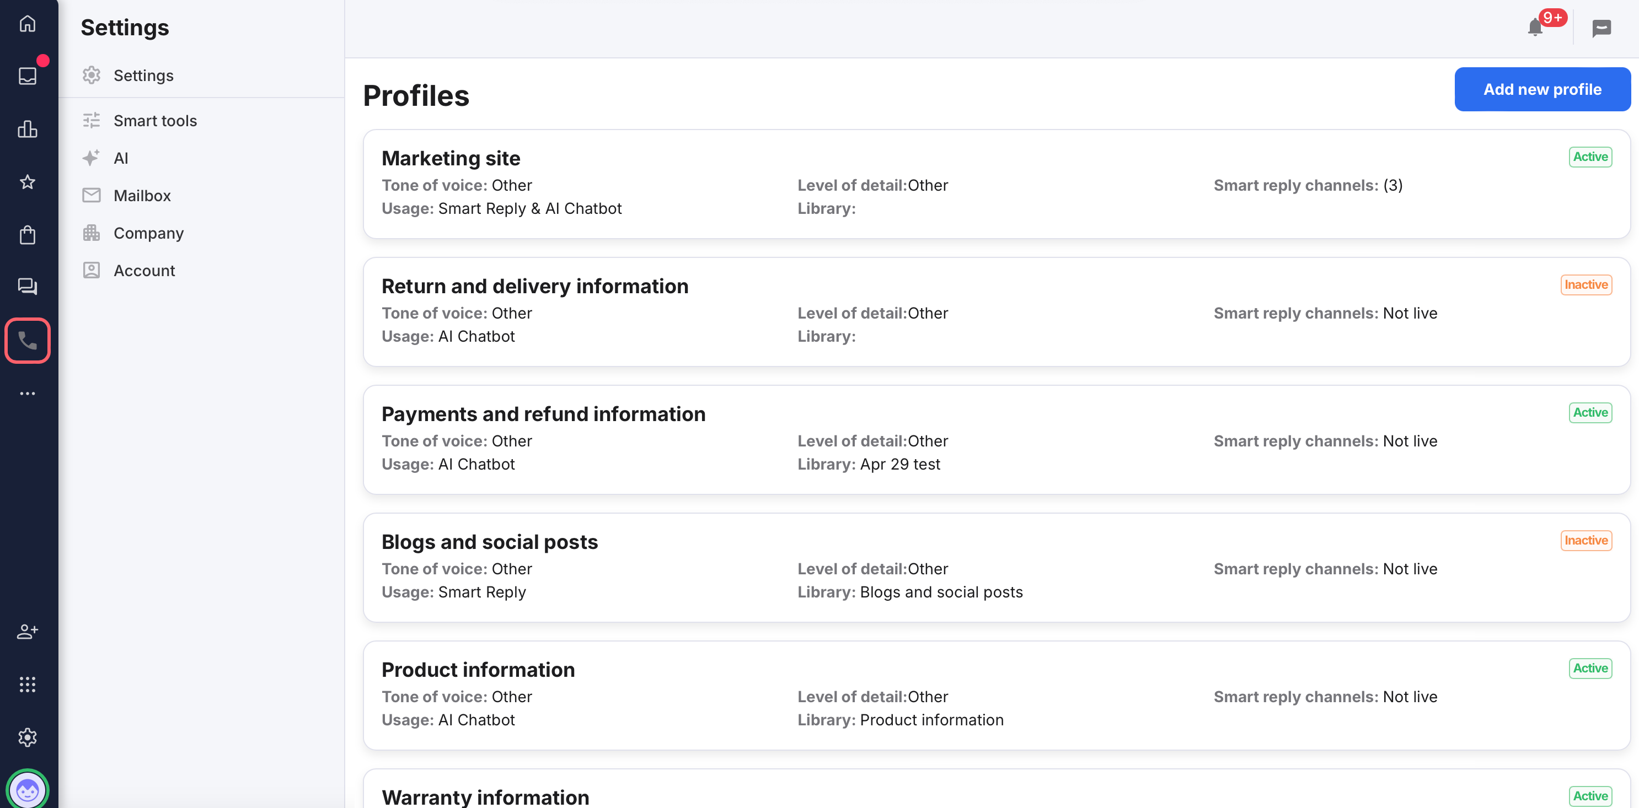Click Active badge on Product information
The height and width of the screenshot is (808, 1639).
(x=1590, y=668)
